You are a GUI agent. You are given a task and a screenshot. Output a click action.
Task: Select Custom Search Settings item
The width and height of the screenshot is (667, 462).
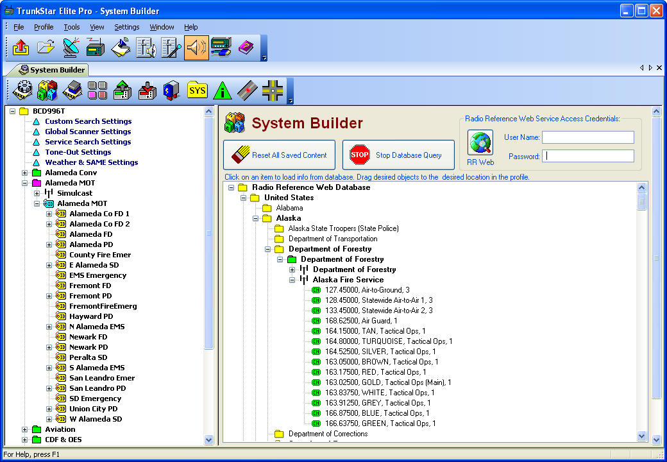pos(88,121)
